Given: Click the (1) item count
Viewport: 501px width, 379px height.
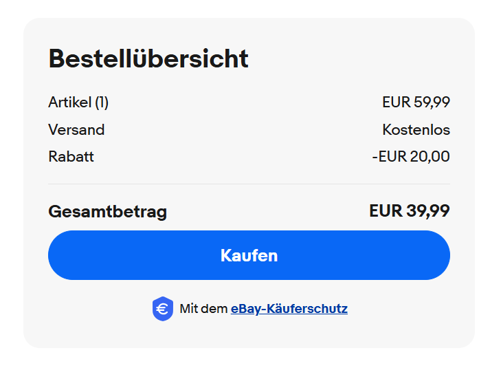Looking at the screenshot, I should (102, 102).
